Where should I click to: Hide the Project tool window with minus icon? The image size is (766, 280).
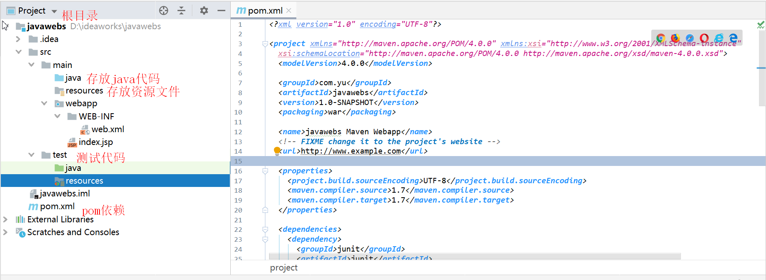point(221,11)
